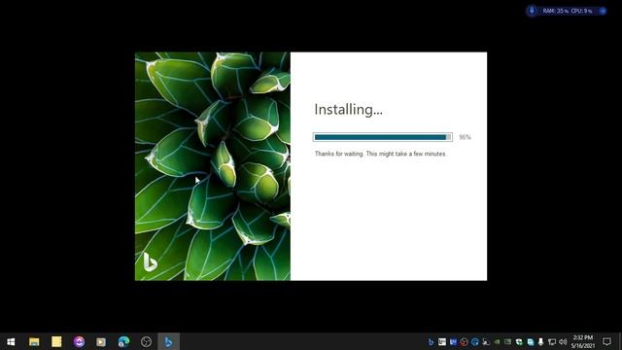
Task: Click the installation progress bar
Action: (x=382, y=137)
